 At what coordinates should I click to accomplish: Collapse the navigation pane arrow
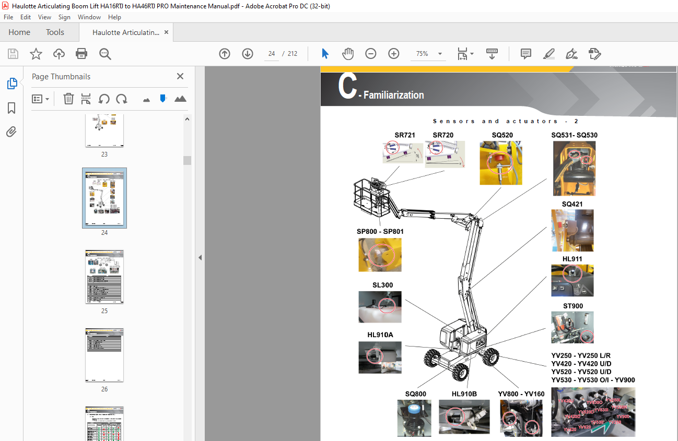click(200, 257)
